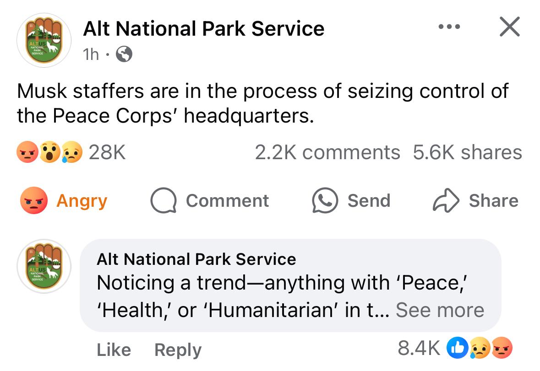Tap the Comment speech bubble icon
Image resolution: width=540 pixels, height=371 pixels.
click(x=164, y=201)
